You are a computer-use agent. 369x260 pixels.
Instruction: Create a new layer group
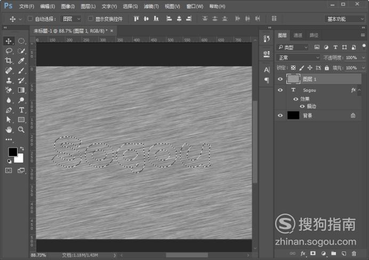tap(333, 254)
